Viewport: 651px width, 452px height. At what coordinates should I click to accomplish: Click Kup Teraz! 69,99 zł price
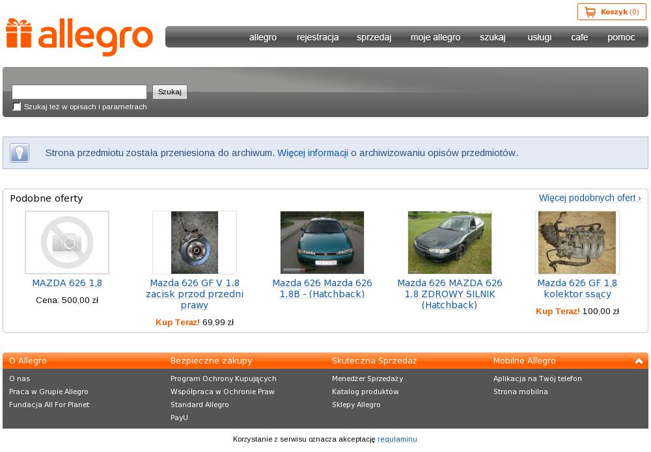tap(195, 322)
